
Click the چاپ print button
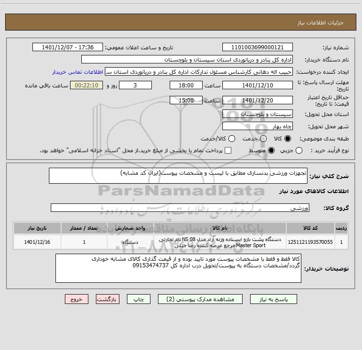click(139, 299)
